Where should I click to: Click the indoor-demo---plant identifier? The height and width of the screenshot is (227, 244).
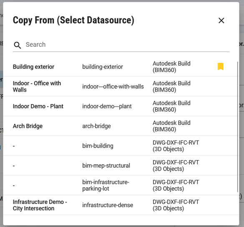point(107,106)
